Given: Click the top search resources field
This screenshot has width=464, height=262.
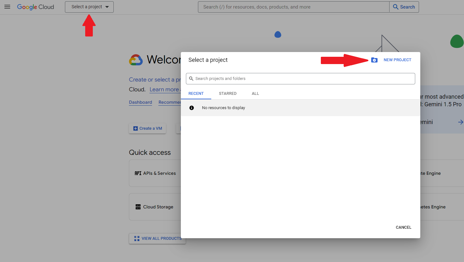Looking at the screenshot, I should 294,7.
